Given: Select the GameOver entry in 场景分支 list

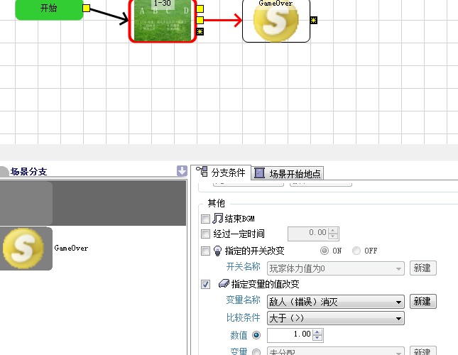Looking at the screenshot, I should (93, 248).
